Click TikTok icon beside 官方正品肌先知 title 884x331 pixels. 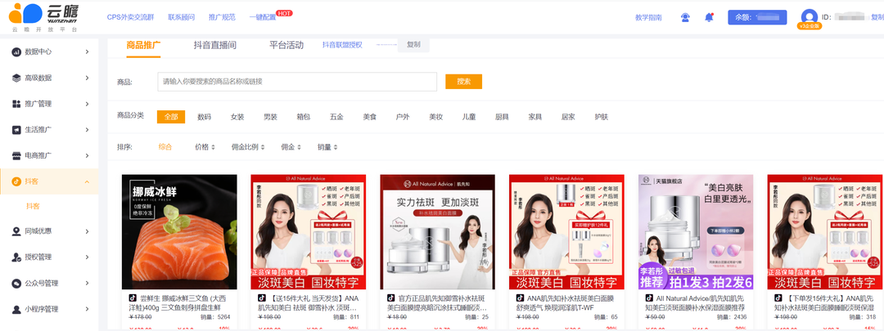pyautogui.click(x=390, y=297)
